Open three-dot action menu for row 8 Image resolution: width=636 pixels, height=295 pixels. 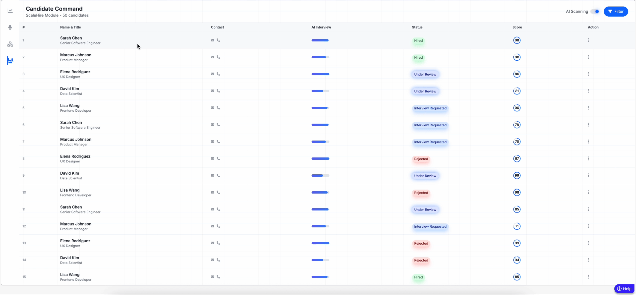point(588,158)
